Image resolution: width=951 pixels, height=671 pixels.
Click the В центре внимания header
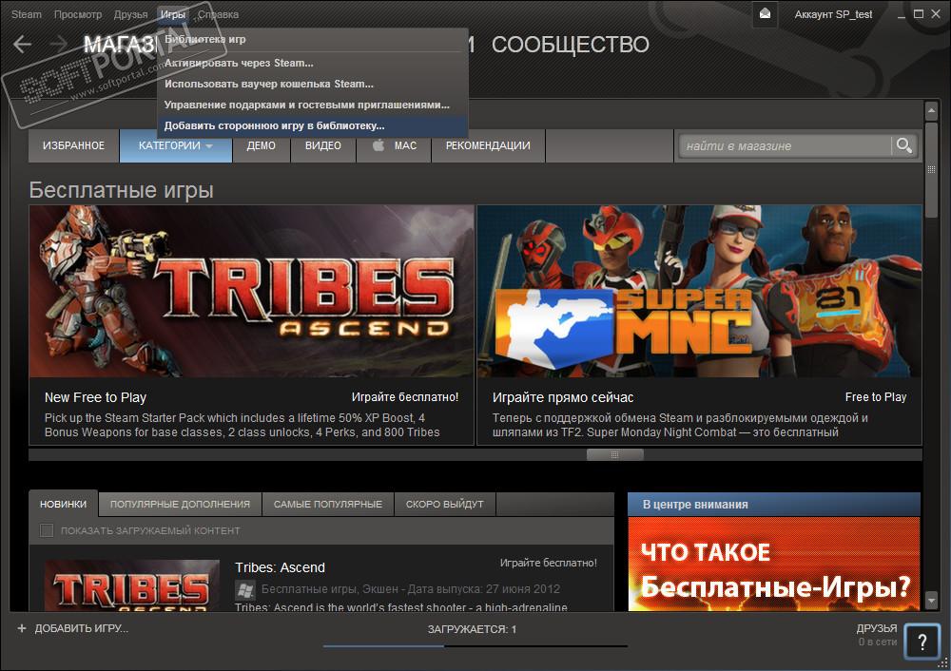774,505
